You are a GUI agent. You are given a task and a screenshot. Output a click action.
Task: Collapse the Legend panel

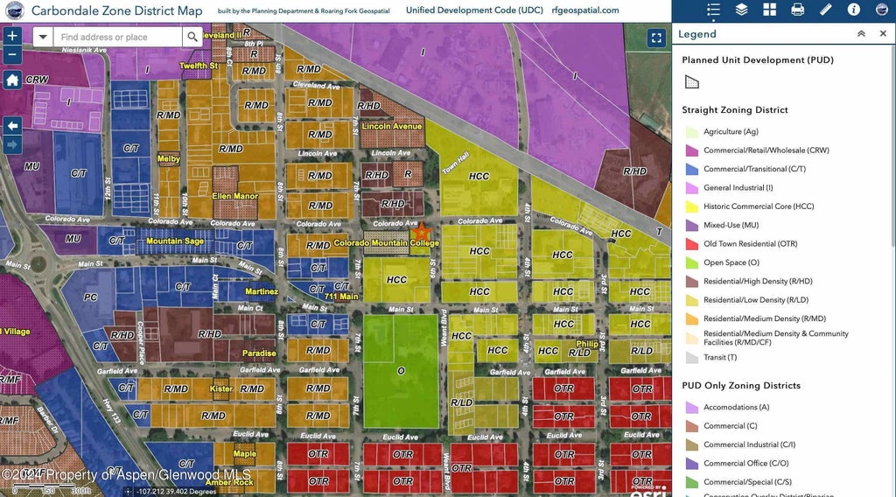861,34
